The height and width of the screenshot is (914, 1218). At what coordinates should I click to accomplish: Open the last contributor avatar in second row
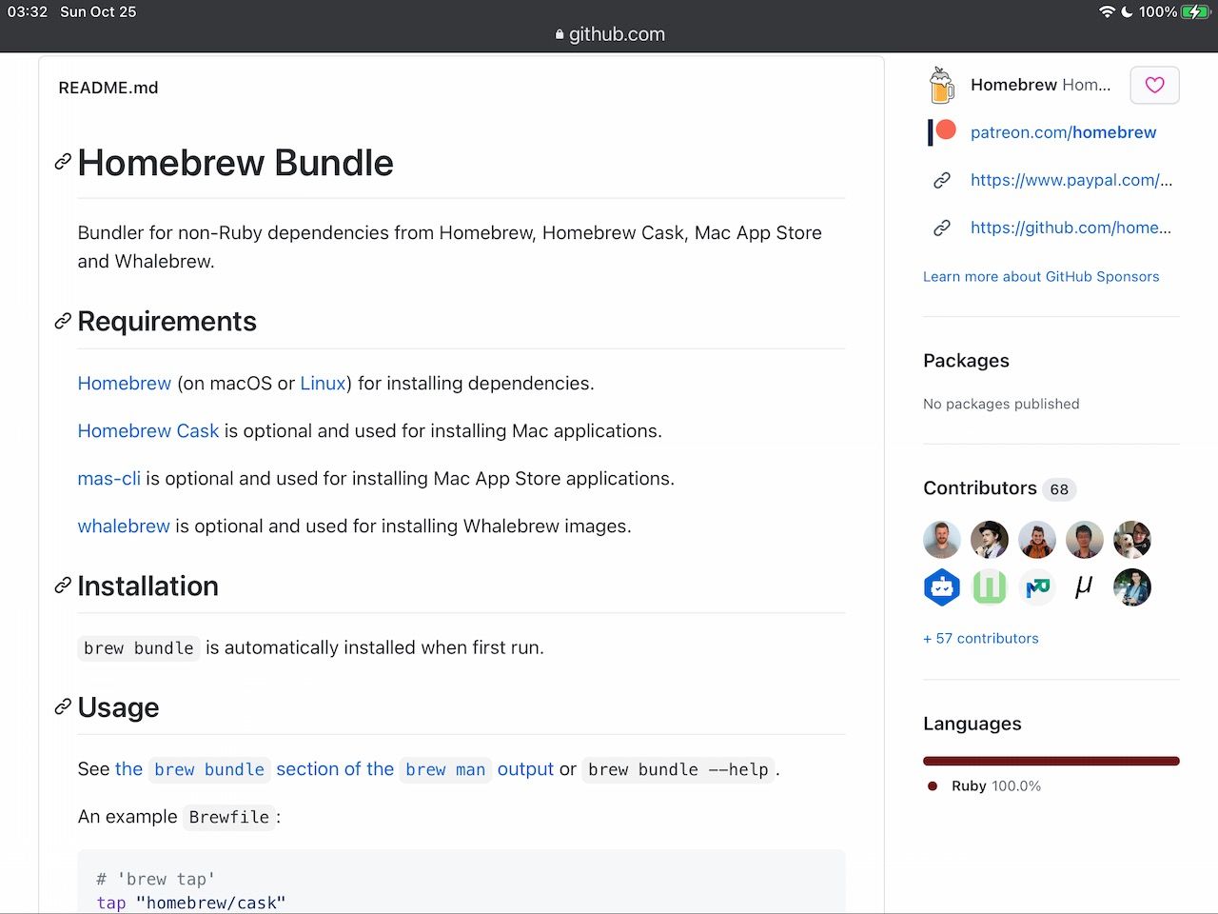(x=1132, y=587)
